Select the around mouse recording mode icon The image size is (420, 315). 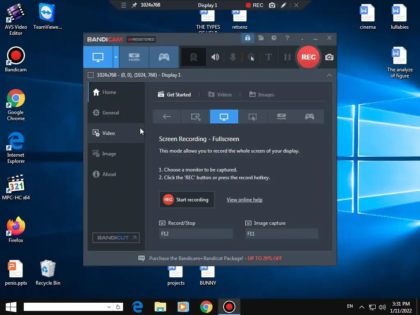point(253,116)
